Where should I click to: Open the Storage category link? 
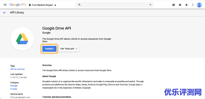pos(14,86)
